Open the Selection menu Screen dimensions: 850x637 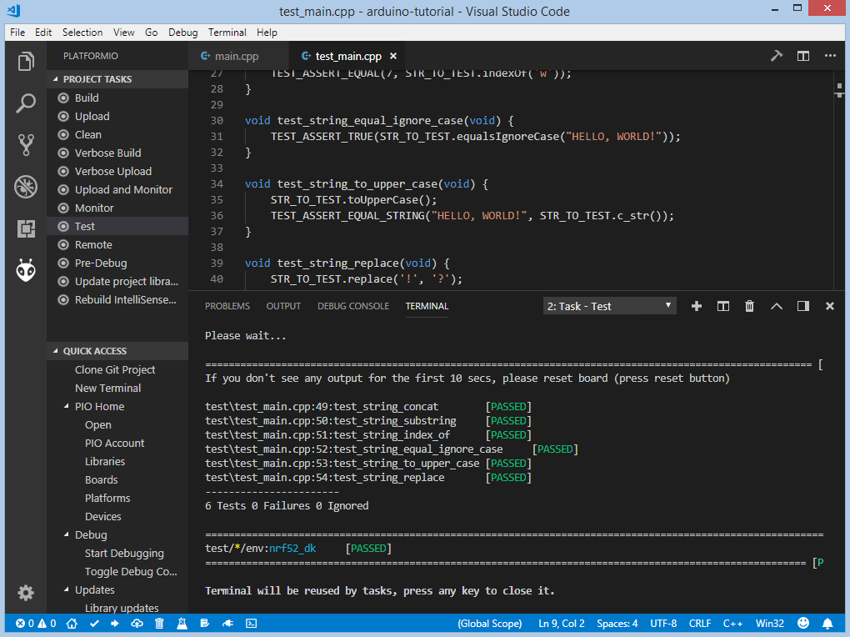82,32
